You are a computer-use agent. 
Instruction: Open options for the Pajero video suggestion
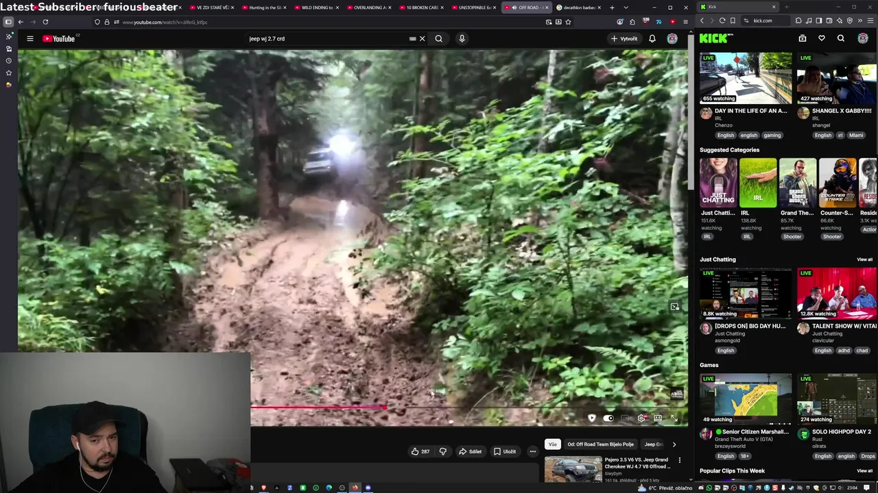point(680,461)
